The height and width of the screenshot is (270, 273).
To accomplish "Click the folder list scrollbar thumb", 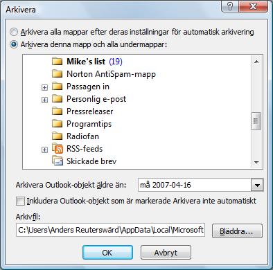I will click(x=256, y=121).
